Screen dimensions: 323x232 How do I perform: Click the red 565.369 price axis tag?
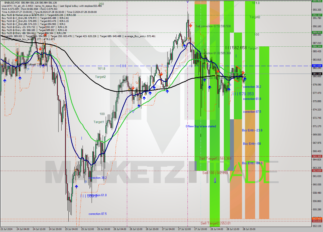(x=317, y=156)
